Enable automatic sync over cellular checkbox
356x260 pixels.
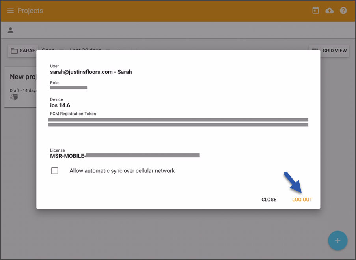[x=55, y=171]
